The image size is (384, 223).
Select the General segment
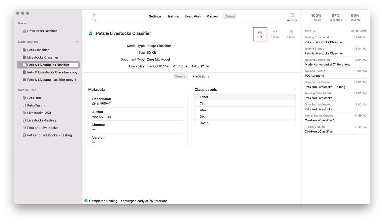click(x=180, y=76)
